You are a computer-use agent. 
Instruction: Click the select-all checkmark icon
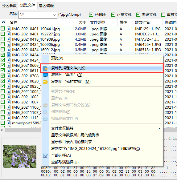coord(45,156)
